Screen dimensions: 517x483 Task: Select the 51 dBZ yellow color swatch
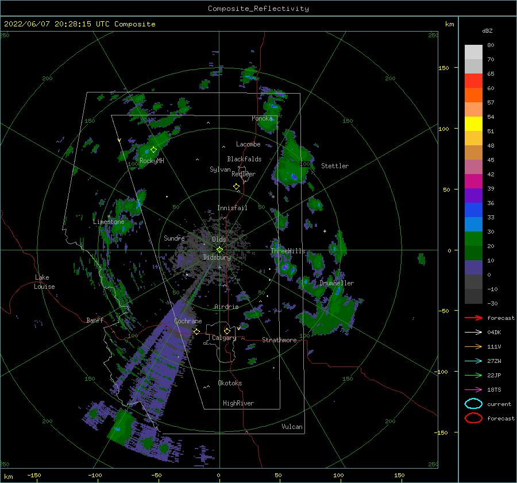click(x=473, y=123)
